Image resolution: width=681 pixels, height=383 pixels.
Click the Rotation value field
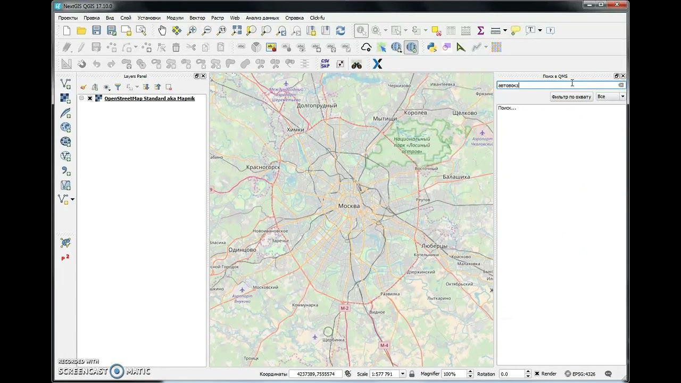511,374
